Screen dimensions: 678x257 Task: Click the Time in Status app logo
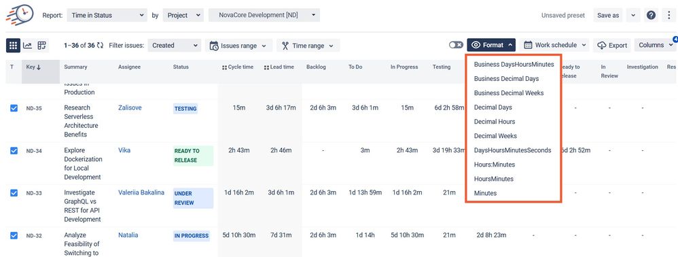tap(20, 15)
